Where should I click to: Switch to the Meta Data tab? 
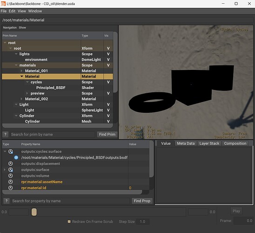pyautogui.click(x=186, y=144)
